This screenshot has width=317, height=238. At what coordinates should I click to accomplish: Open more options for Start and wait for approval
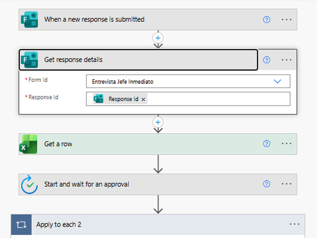point(287,184)
